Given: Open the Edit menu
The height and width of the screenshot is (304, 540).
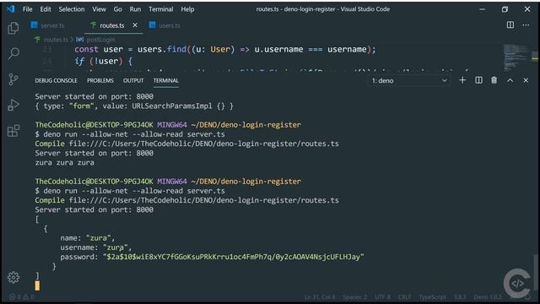Looking at the screenshot, I should (46, 9).
